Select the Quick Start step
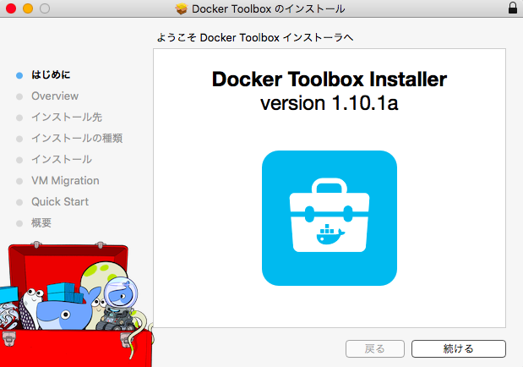523x367 pixels. 60,202
